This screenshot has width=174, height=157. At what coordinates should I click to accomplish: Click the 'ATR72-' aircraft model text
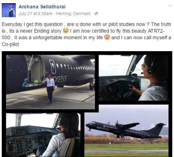pyautogui.click(x=156, y=31)
